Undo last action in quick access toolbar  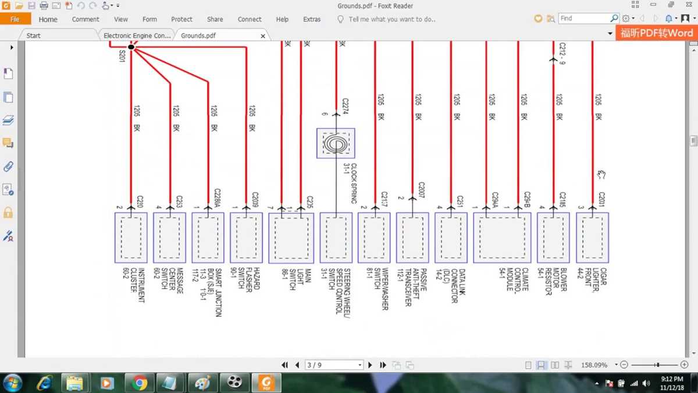pos(81,5)
